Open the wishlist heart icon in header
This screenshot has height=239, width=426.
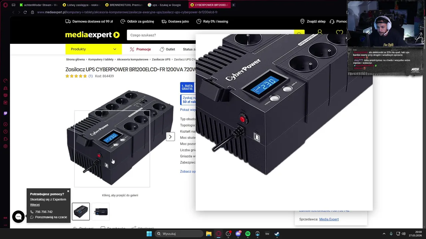coord(339,33)
